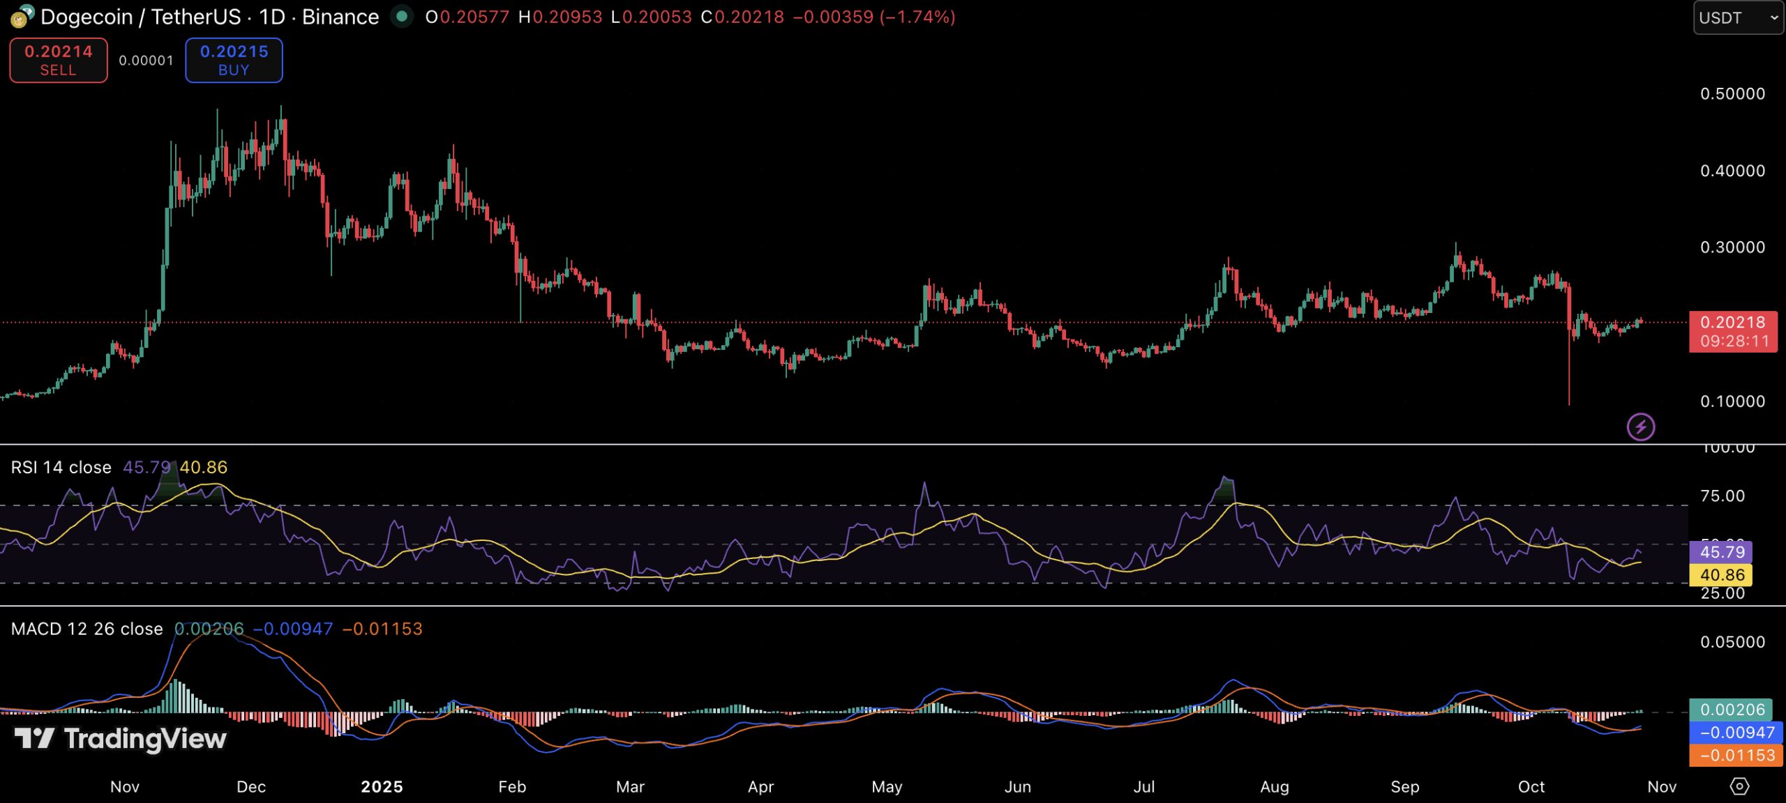
Task: Click the 2025 label on time axis
Action: click(382, 787)
